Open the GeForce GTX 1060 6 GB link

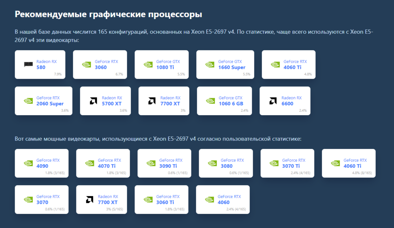tap(231, 101)
